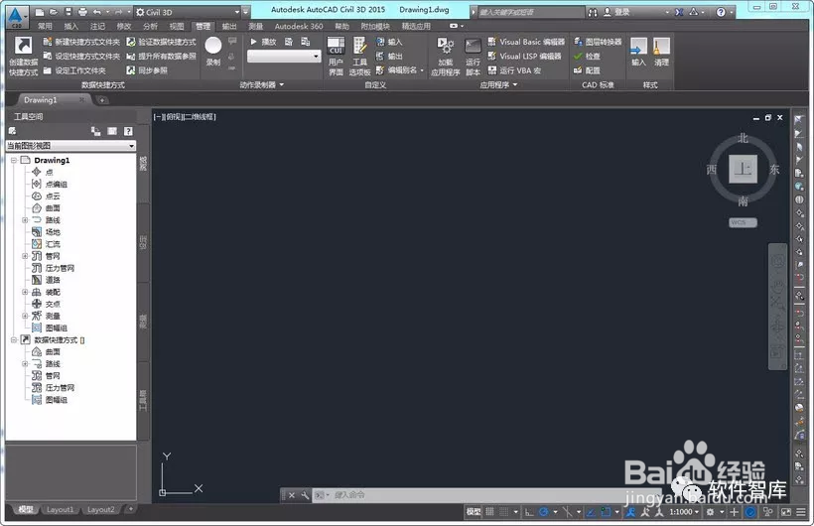Click 运行 VBA 宏
This screenshot has width=814, height=526.
point(514,70)
